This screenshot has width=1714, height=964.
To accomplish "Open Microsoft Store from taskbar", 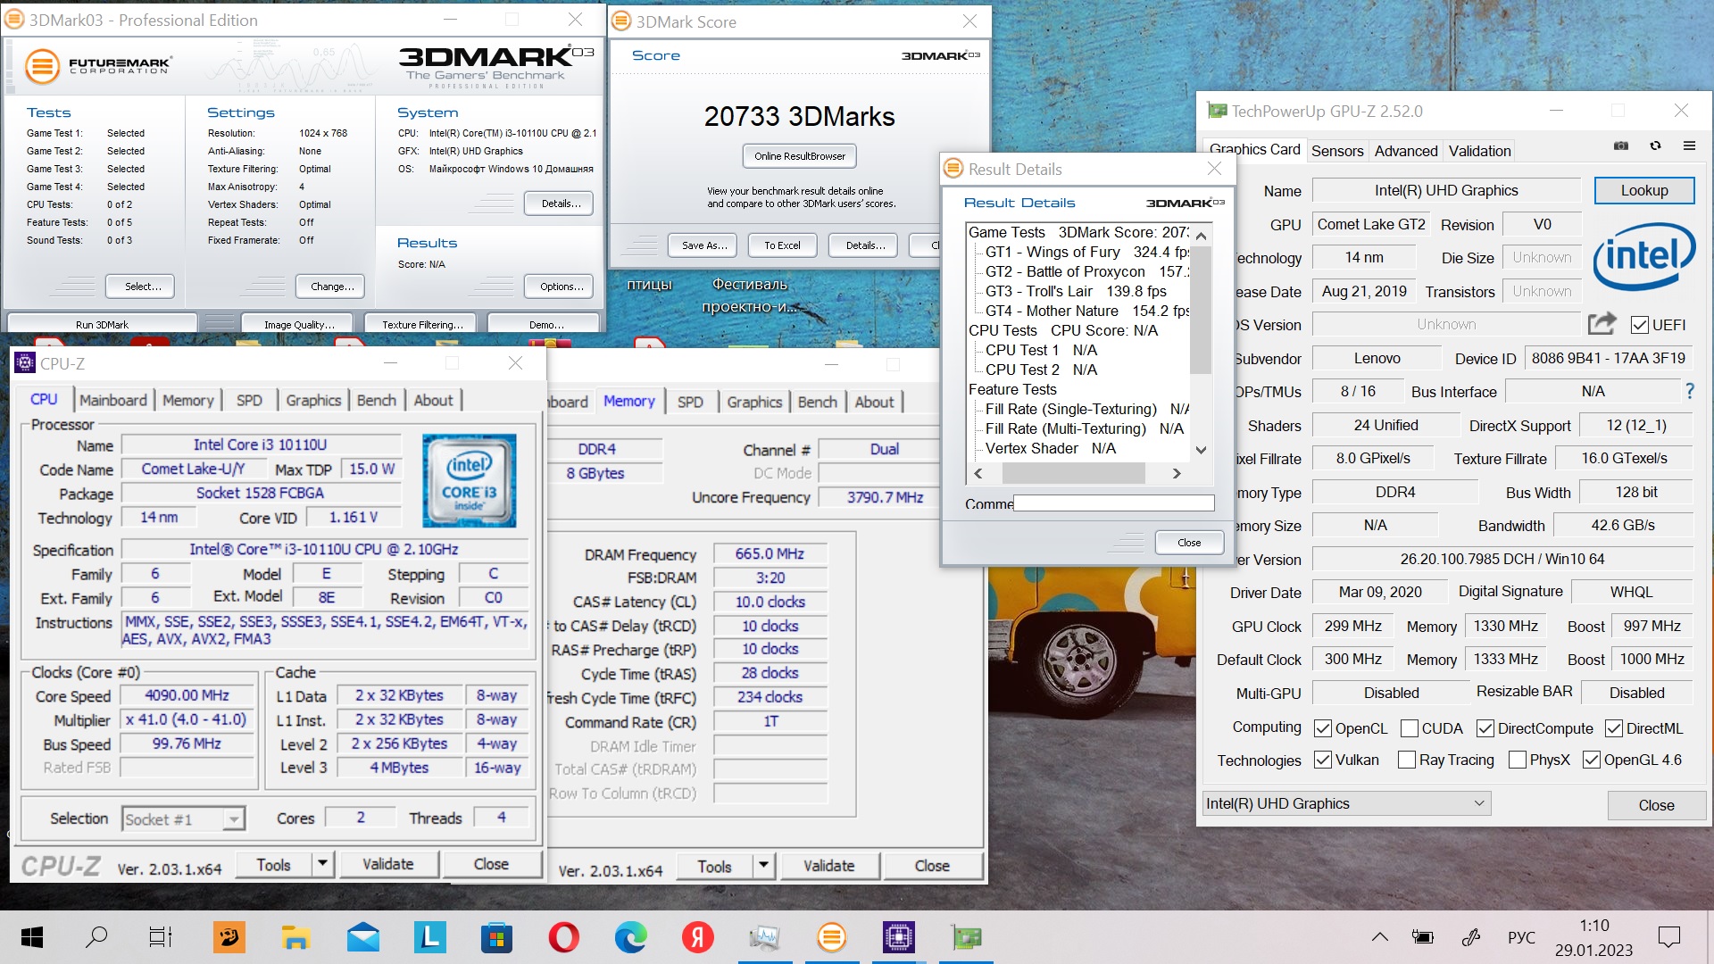I will coord(496,937).
